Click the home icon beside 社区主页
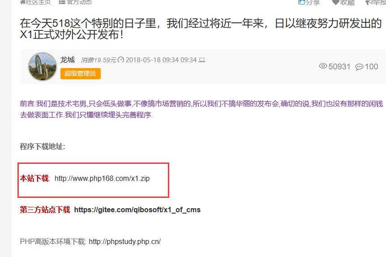Viewport: 386px width, 257px height. 23,2
